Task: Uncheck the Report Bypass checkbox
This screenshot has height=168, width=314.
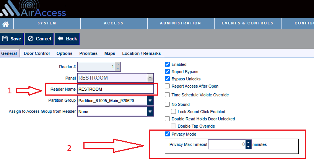Action: 167,72
